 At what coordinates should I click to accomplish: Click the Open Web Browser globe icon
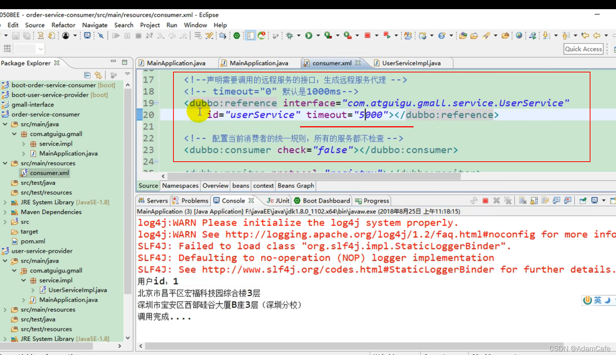tap(519, 35)
